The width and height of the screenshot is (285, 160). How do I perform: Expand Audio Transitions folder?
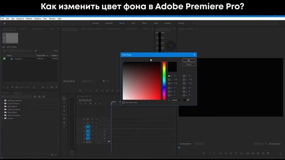(x=3, y=109)
